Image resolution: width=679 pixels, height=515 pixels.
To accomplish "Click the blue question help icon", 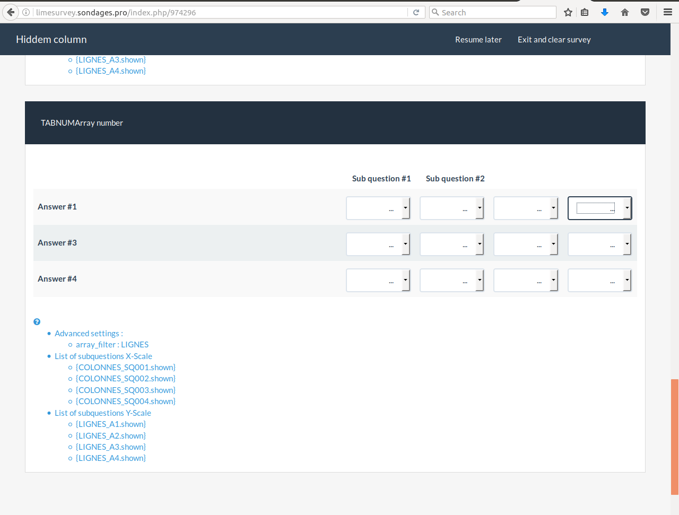I will pos(37,322).
